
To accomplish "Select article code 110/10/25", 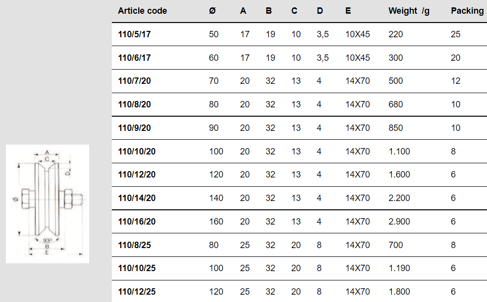I will coord(137,268).
